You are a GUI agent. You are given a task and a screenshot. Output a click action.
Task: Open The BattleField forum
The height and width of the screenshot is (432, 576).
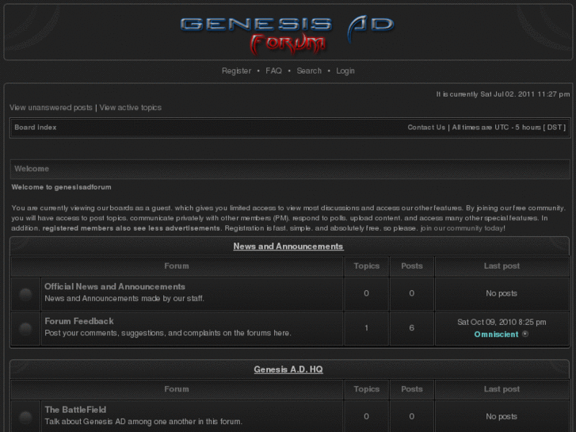click(75, 410)
